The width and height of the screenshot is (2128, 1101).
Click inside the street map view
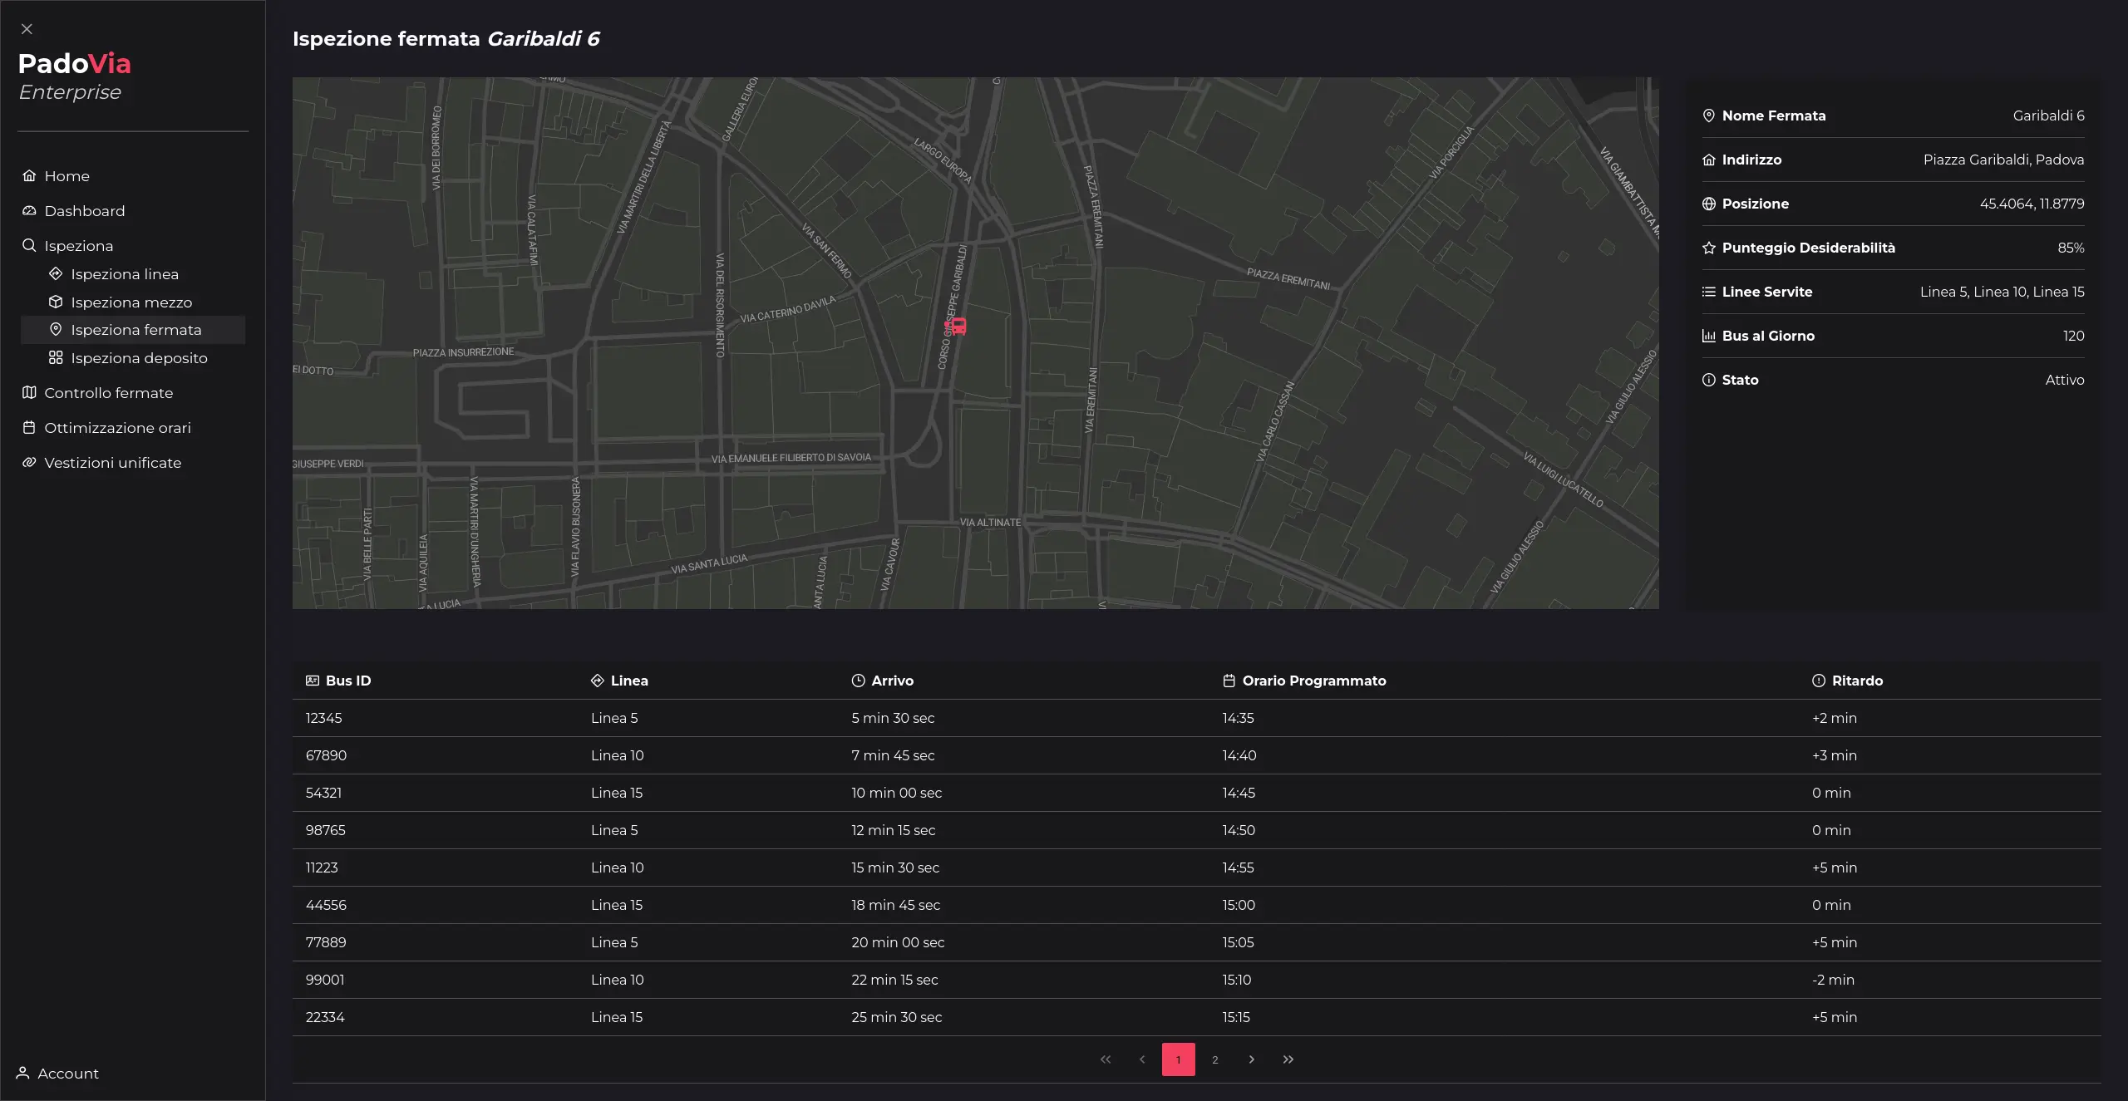click(975, 343)
